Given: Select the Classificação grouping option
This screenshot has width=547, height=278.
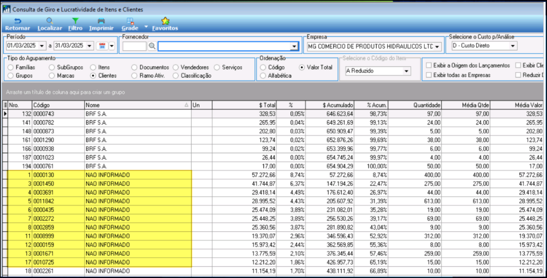Looking at the screenshot, I should (192, 75).
